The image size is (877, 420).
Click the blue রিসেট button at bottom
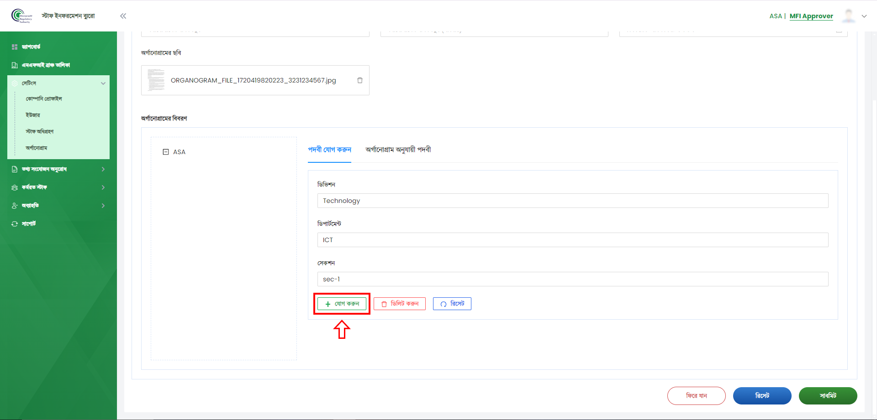tap(762, 396)
